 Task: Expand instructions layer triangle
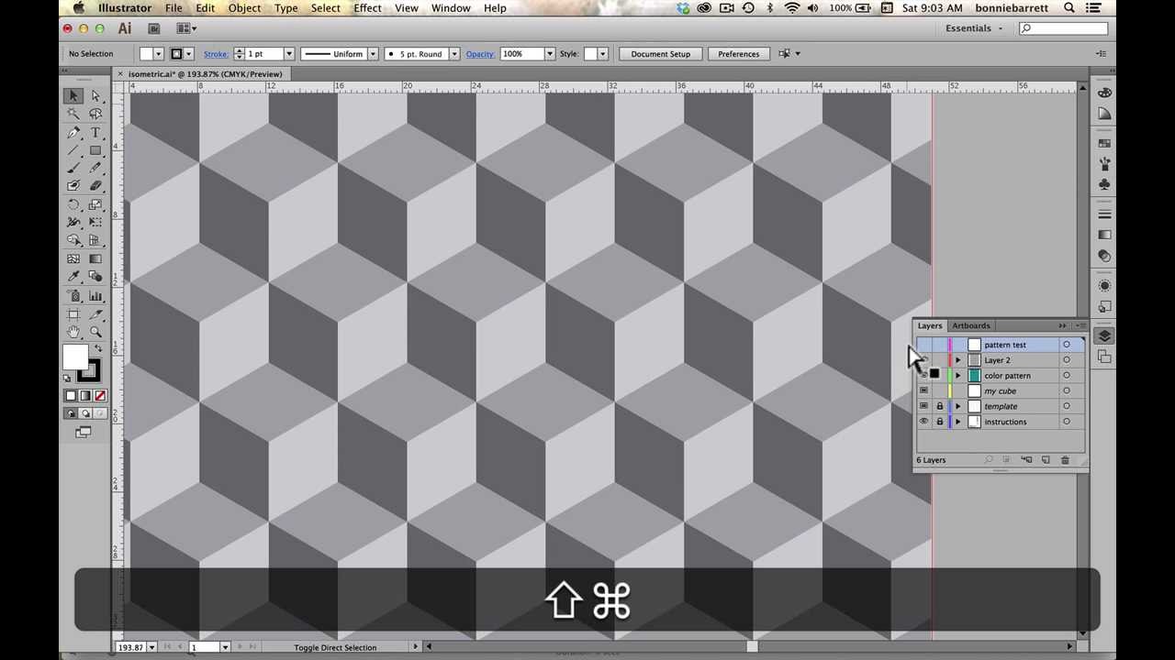click(958, 422)
